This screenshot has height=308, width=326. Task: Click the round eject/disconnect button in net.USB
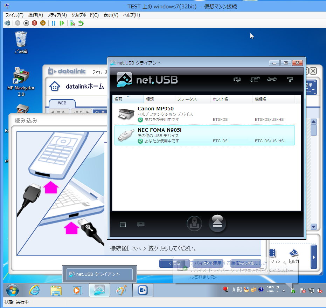click(217, 223)
